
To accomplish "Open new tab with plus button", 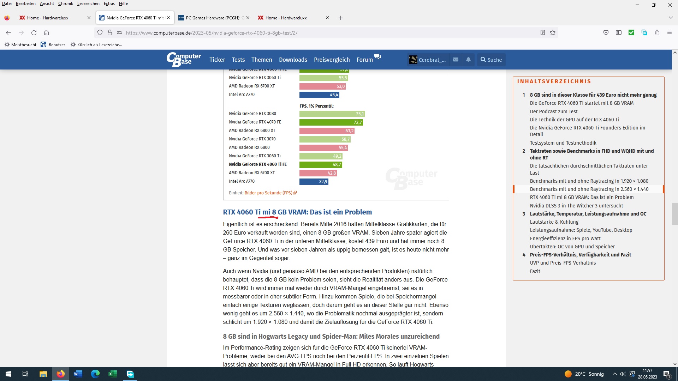I will pos(340,18).
